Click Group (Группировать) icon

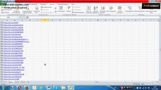click(130, 8)
